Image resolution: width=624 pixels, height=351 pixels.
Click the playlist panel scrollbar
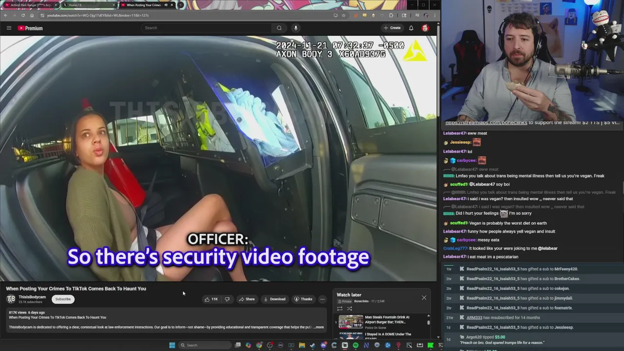pyautogui.click(x=429, y=322)
